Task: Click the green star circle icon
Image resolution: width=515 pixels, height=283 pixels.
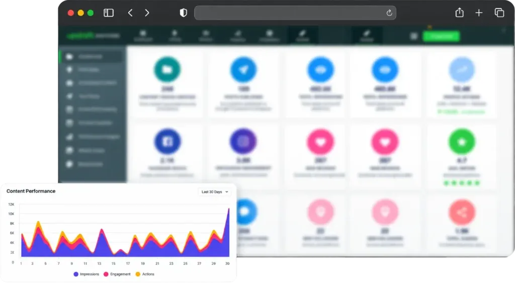Action: (x=462, y=141)
